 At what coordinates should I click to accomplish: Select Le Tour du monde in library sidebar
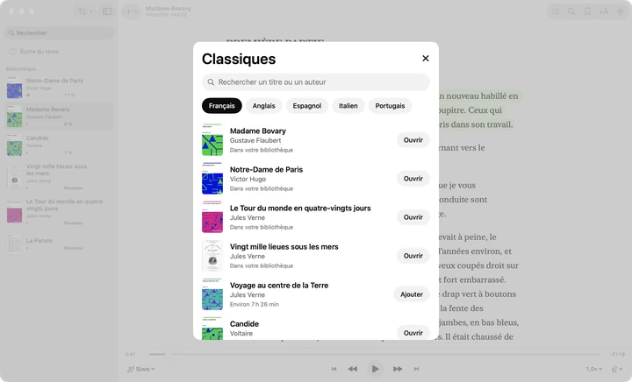(x=60, y=211)
